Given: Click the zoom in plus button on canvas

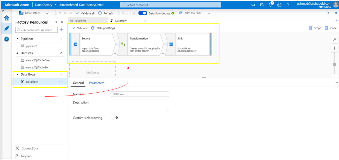Looking at the screenshot, I should click(x=335, y=48).
